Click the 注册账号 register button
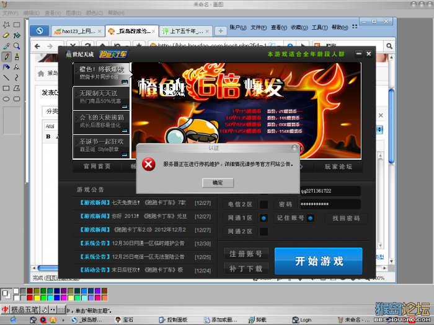The image size is (434, 325). coord(246,254)
